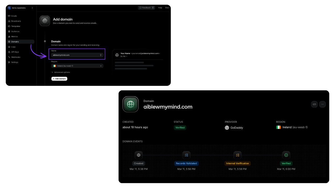Open the Help link
This screenshot has width=335, height=188.
point(160,8)
